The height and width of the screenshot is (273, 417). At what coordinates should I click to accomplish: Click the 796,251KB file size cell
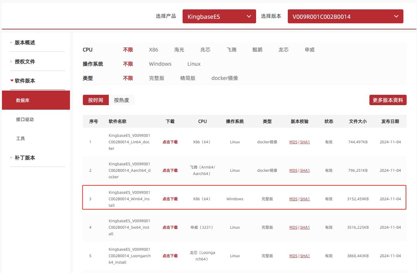[358, 170]
